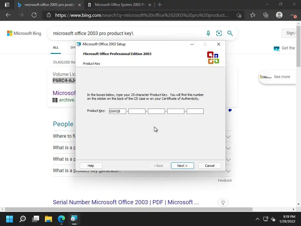Click the Feedback link
Viewport: 301px width, 226px height.
[225, 180]
